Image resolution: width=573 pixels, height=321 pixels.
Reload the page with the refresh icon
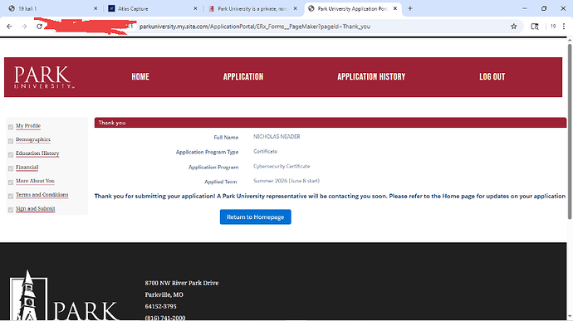click(x=39, y=27)
